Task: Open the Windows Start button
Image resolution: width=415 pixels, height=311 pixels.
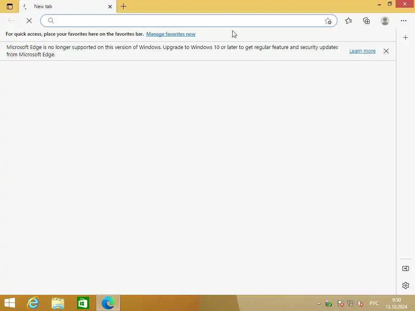Action: click(10, 303)
